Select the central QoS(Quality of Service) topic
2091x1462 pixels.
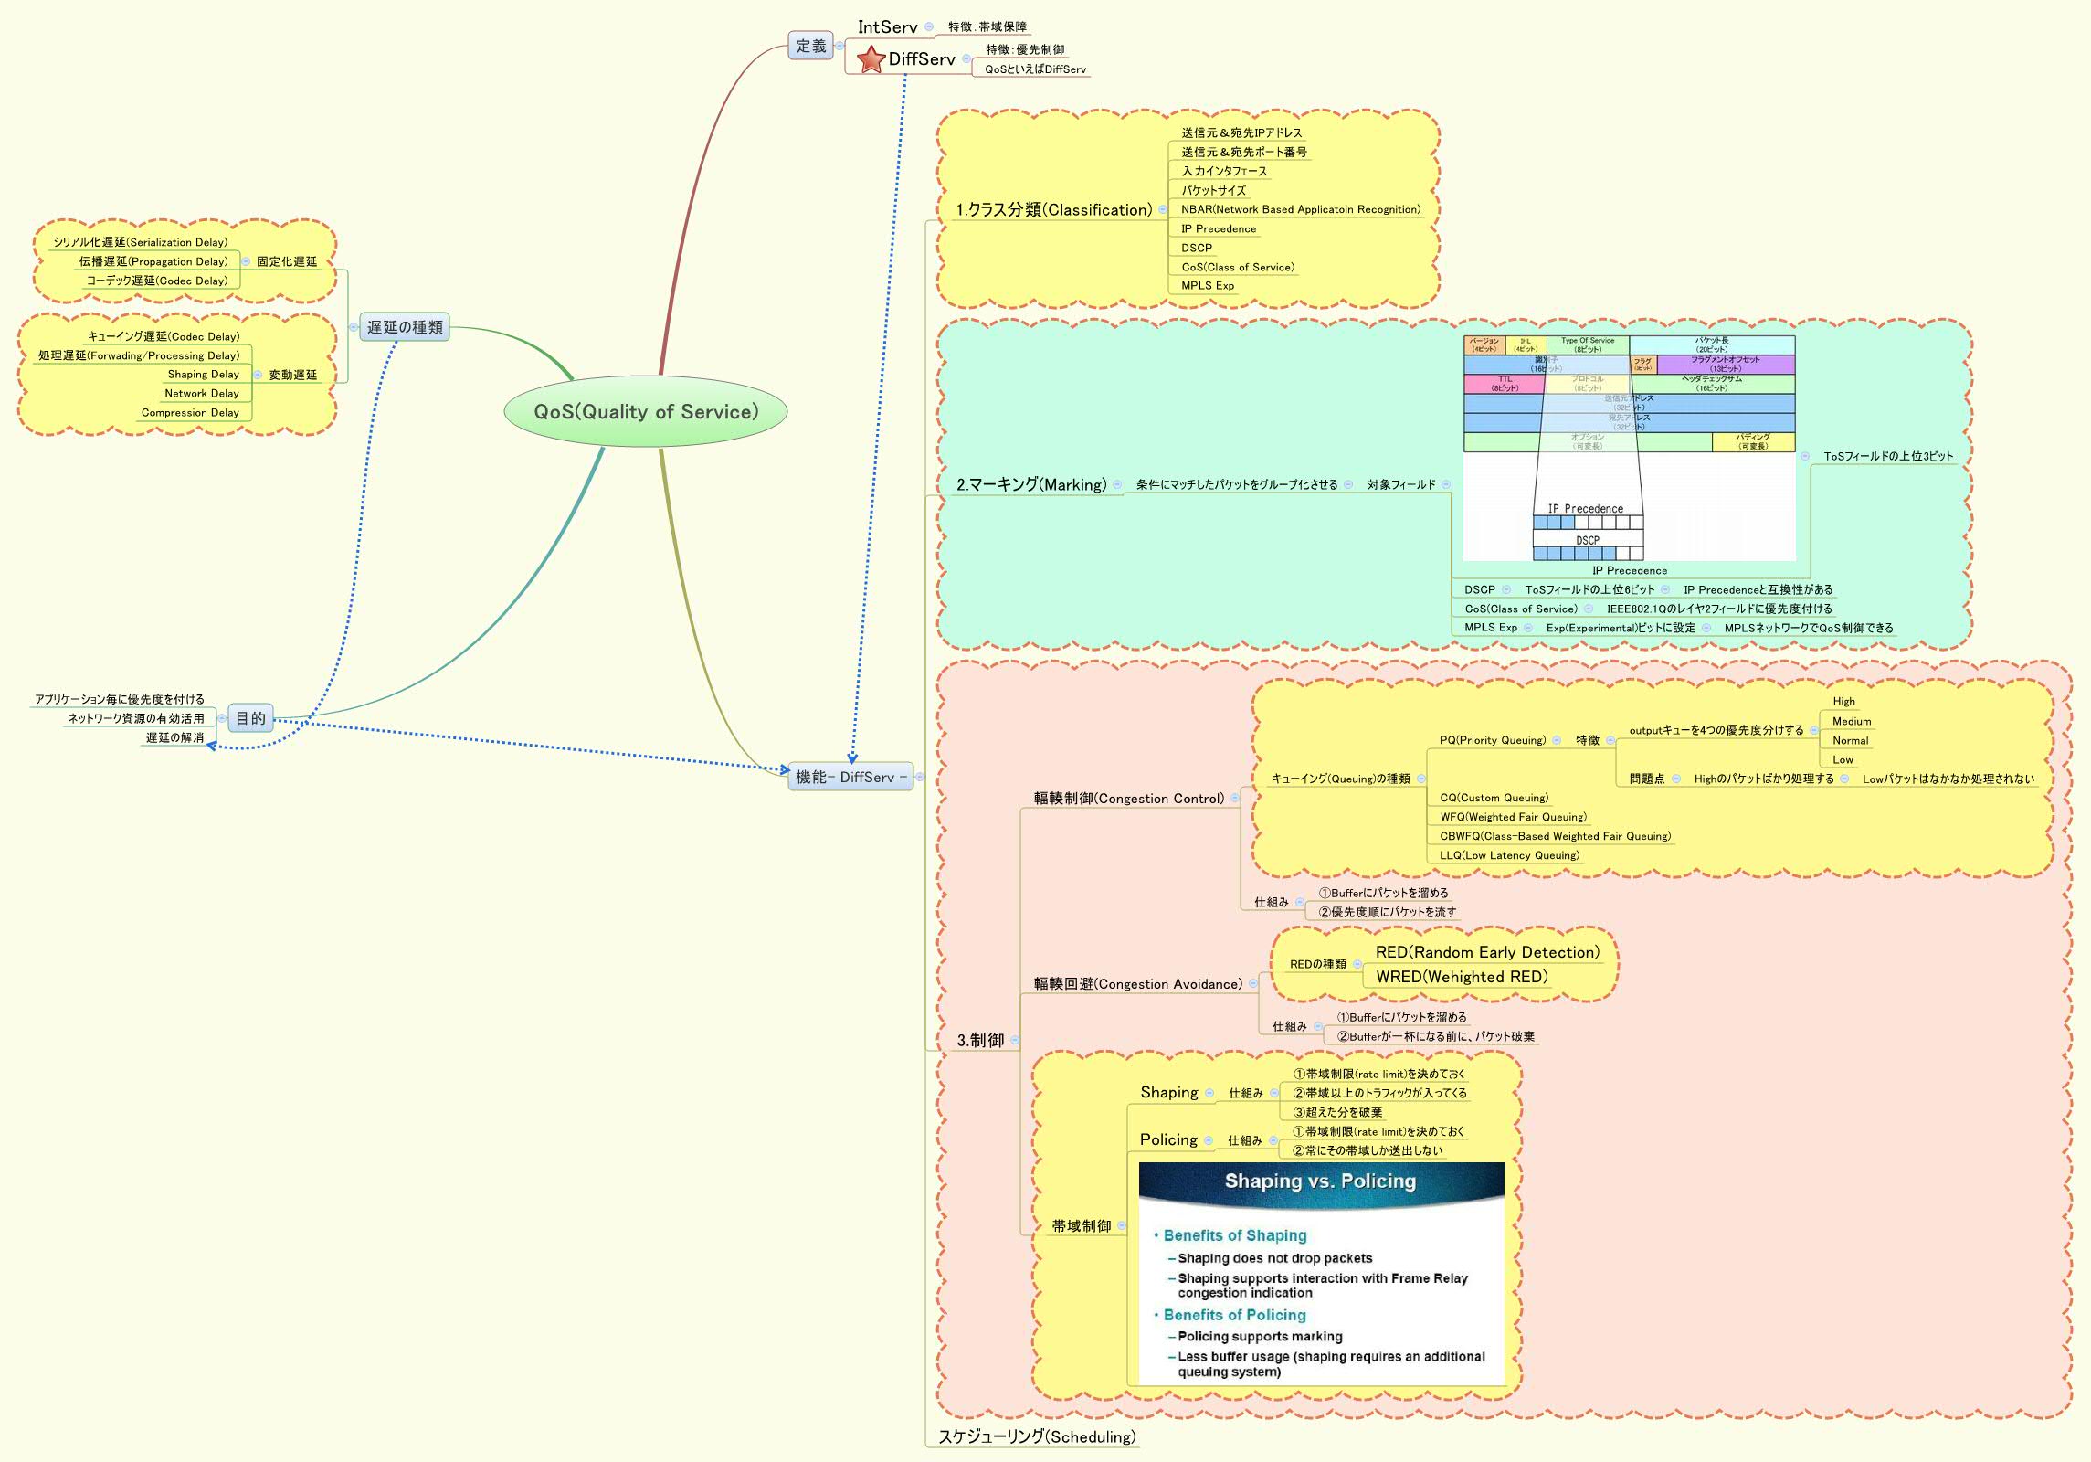click(x=646, y=411)
